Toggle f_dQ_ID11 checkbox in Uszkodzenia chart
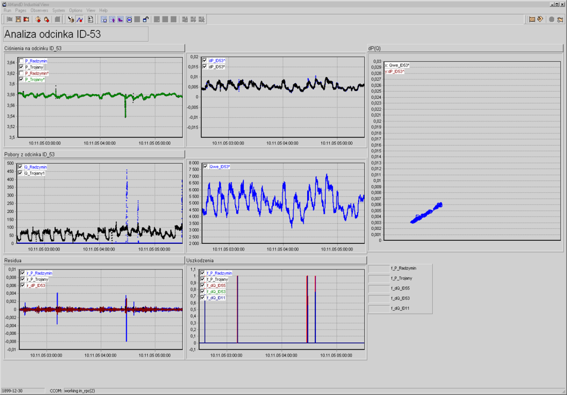567x395 pixels. pos(203,298)
